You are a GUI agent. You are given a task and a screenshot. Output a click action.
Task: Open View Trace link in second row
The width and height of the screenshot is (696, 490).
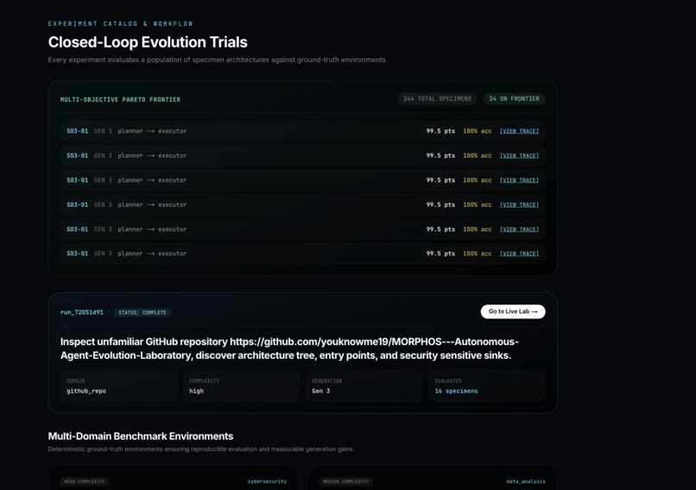[x=519, y=155]
